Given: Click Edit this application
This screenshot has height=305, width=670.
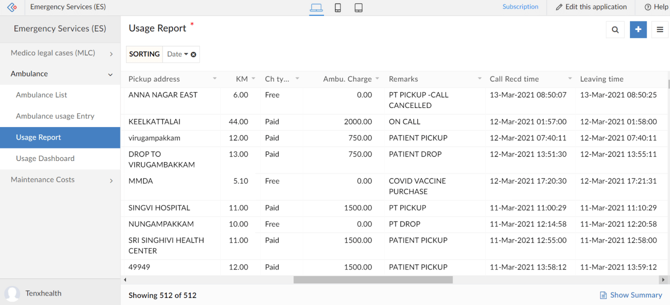Looking at the screenshot, I should (x=591, y=7).
